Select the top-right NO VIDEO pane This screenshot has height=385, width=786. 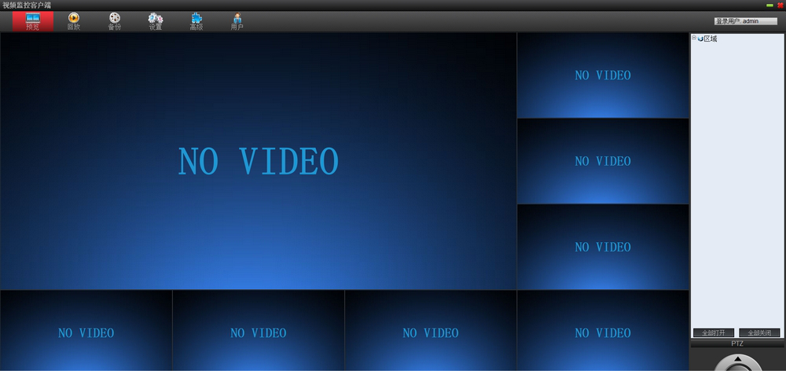pos(603,75)
